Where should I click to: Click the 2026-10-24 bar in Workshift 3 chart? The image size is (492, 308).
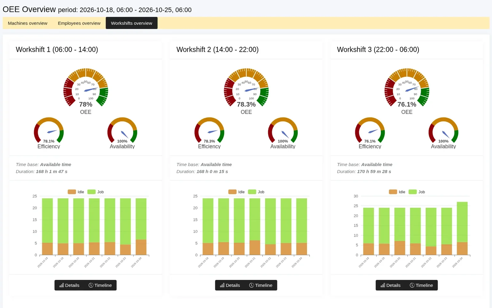462,228
